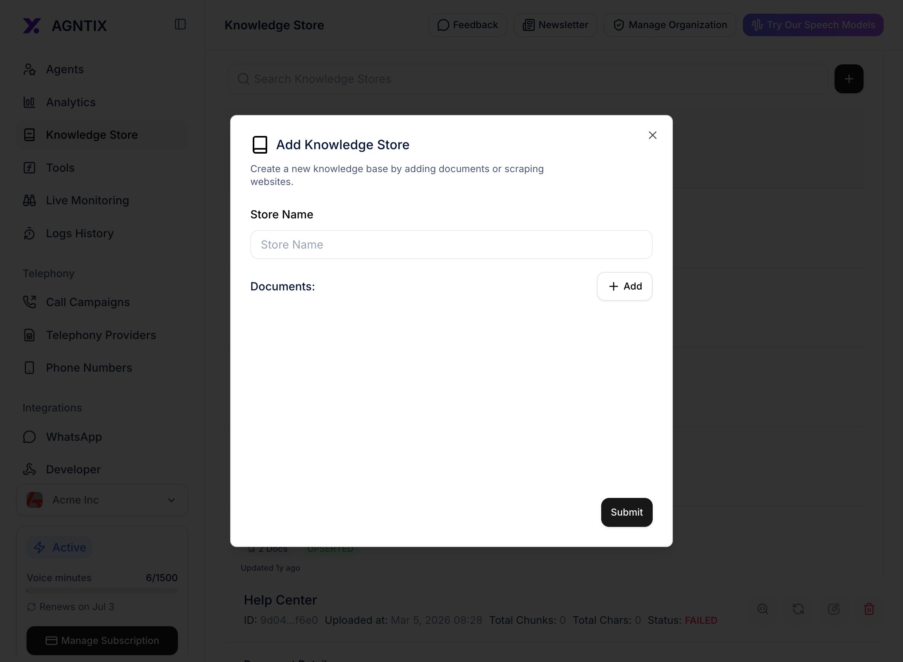This screenshot has height=662, width=903.
Task: Edit the Help Center store
Action: click(x=833, y=609)
